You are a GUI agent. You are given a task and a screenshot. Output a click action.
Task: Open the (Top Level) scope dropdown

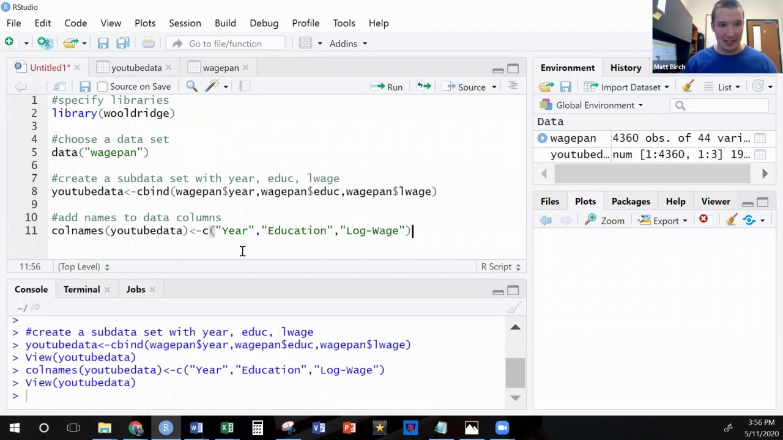click(83, 266)
